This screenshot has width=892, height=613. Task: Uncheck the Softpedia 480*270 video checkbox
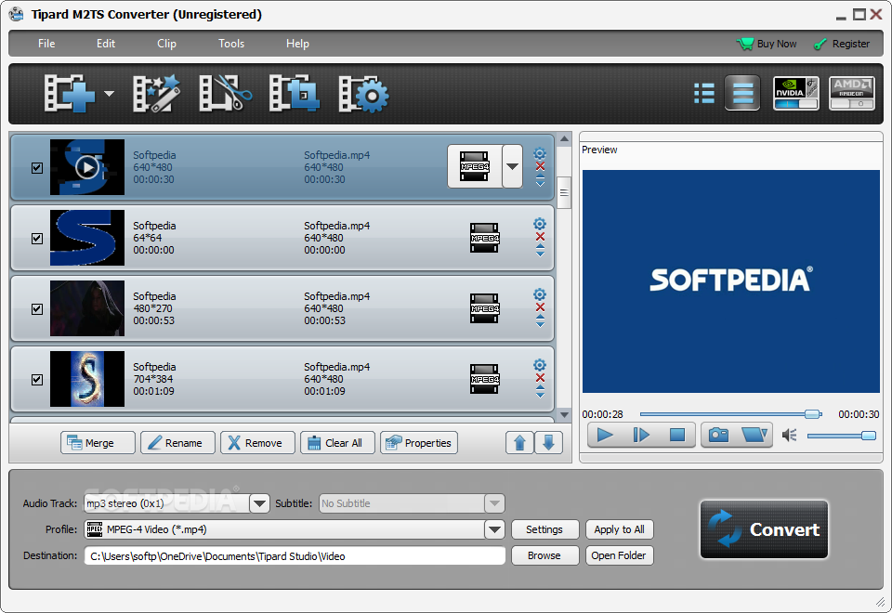point(37,308)
